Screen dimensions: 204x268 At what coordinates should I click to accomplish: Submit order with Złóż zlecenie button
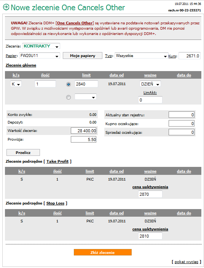point(103,252)
